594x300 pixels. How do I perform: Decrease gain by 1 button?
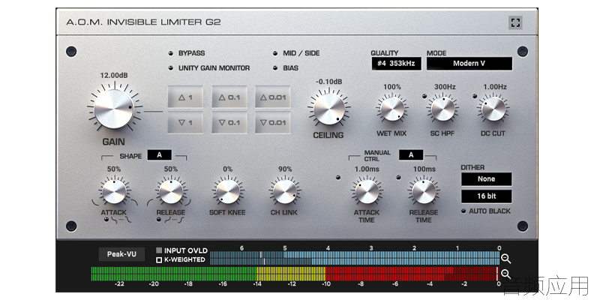pyautogui.click(x=185, y=123)
